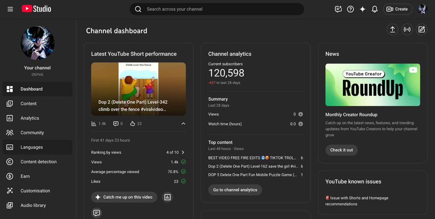Click the 1.4k views bar chart icon

(94, 124)
